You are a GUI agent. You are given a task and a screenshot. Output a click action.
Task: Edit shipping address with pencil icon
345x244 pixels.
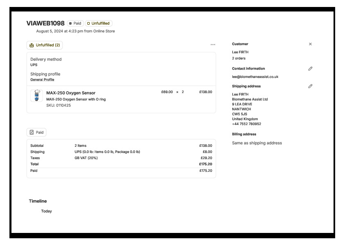click(310, 86)
